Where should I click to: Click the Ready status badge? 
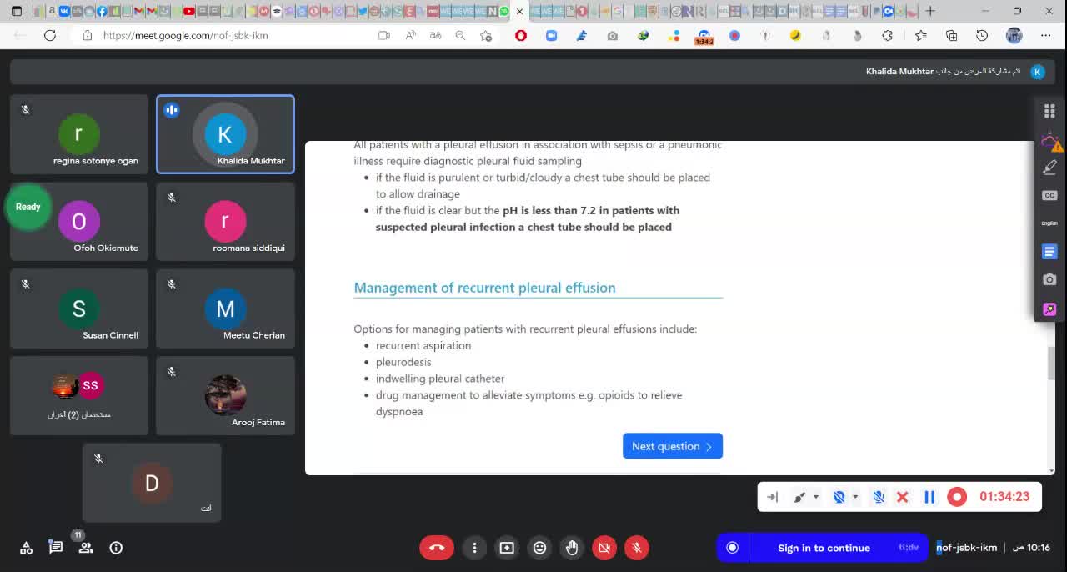coord(28,207)
